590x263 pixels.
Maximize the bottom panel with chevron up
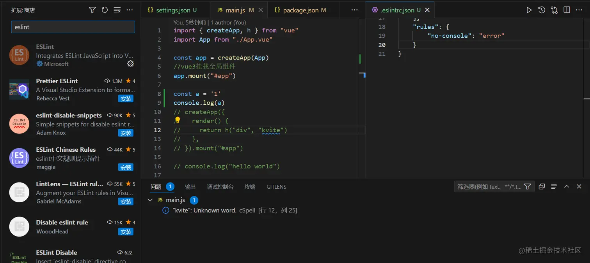click(x=567, y=187)
